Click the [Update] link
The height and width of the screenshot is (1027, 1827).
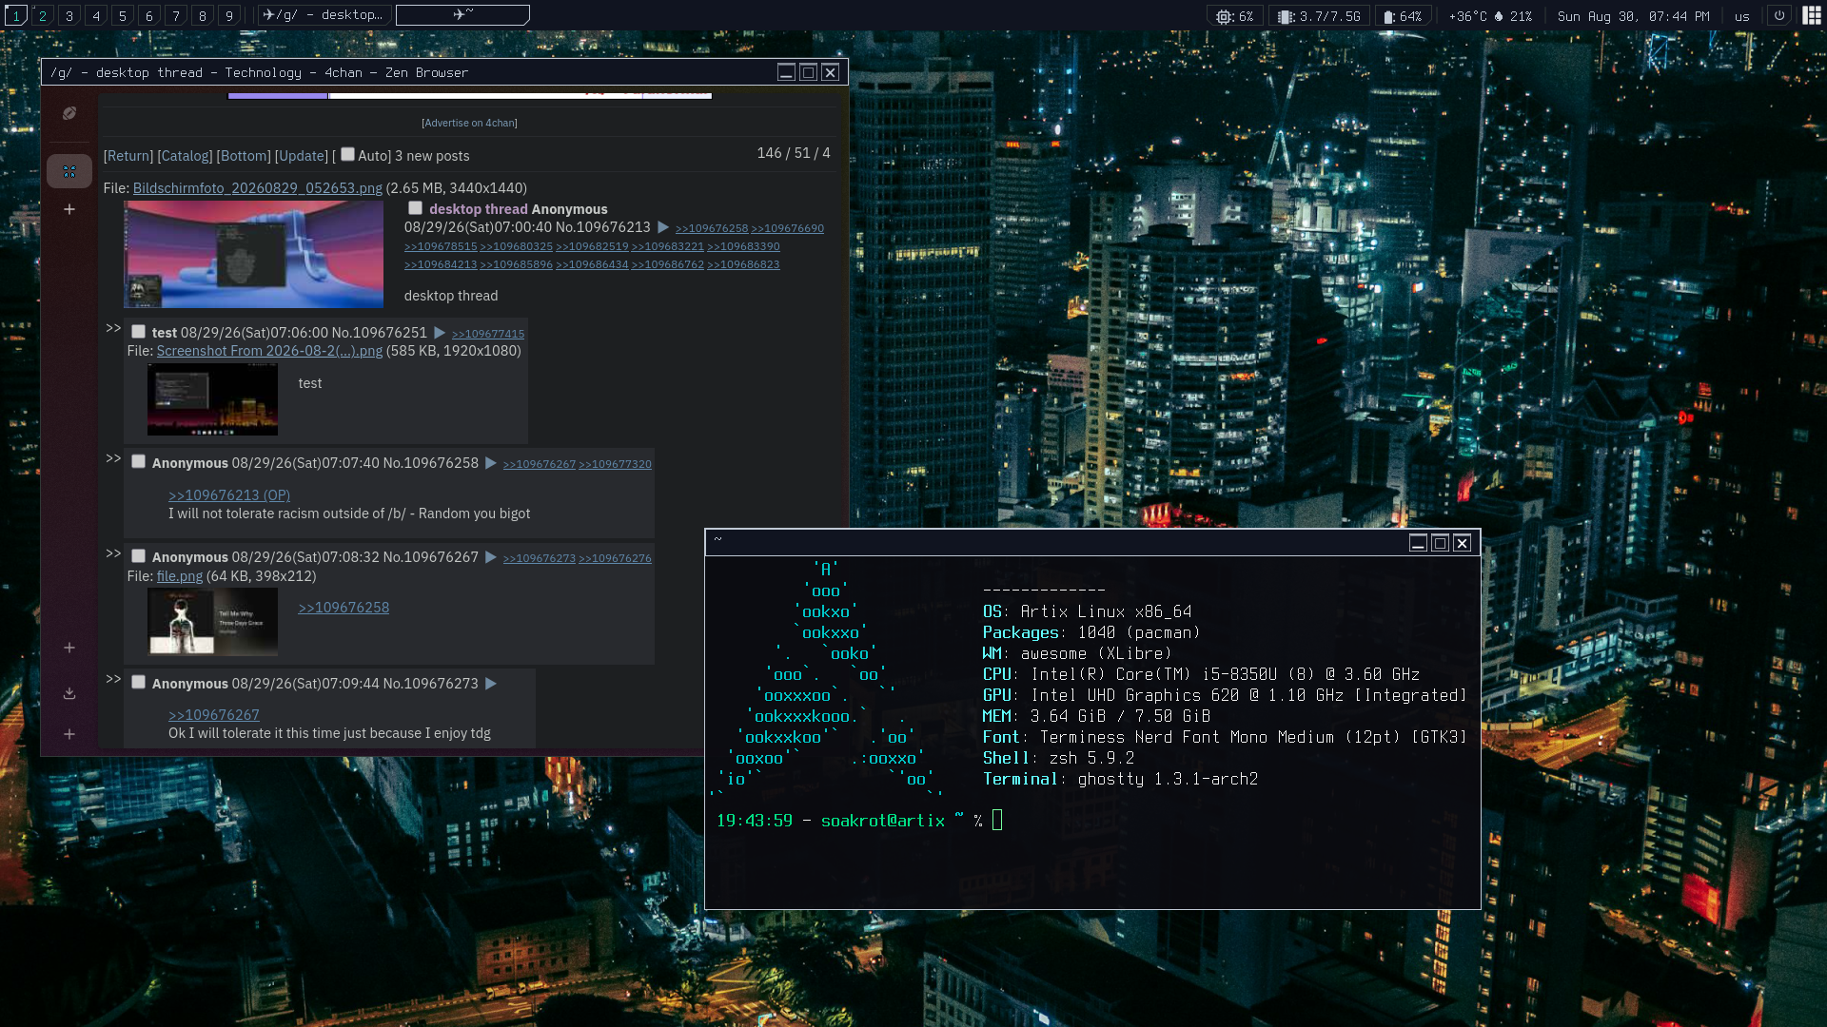pyautogui.click(x=302, y=156)
